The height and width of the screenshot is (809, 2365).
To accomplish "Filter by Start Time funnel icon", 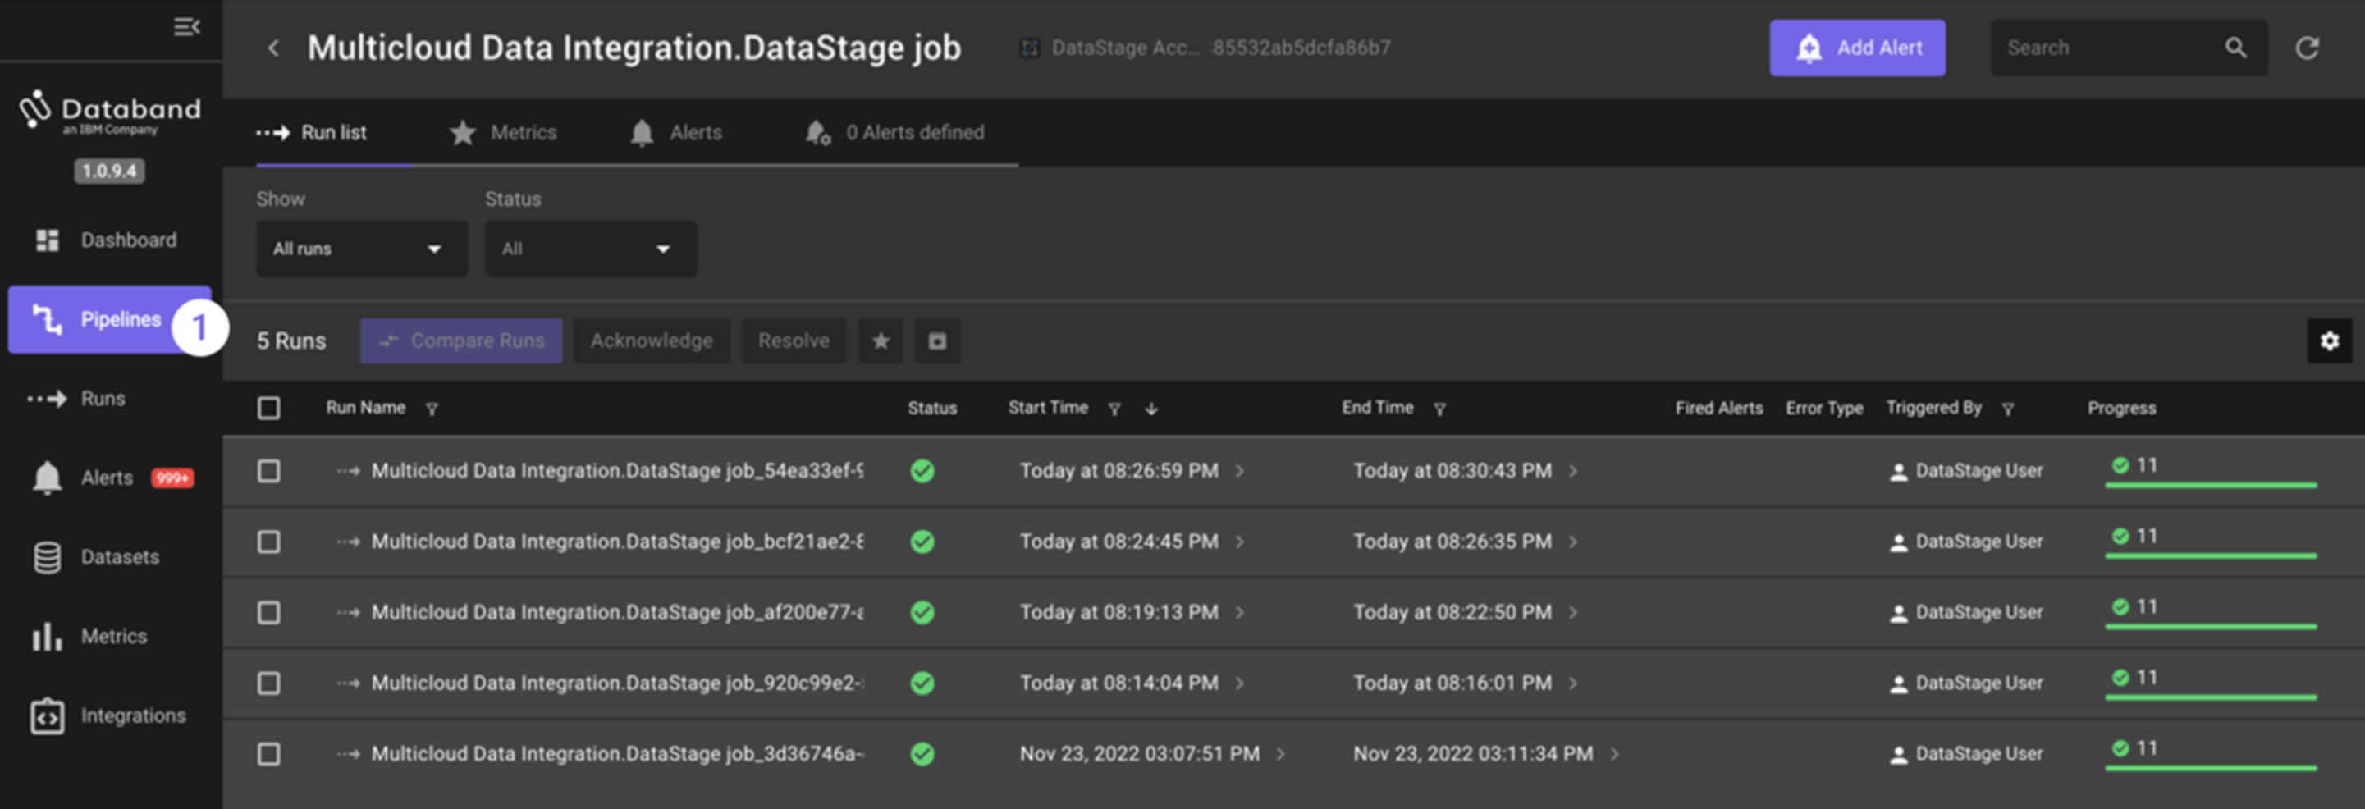I will (1114, 409).
